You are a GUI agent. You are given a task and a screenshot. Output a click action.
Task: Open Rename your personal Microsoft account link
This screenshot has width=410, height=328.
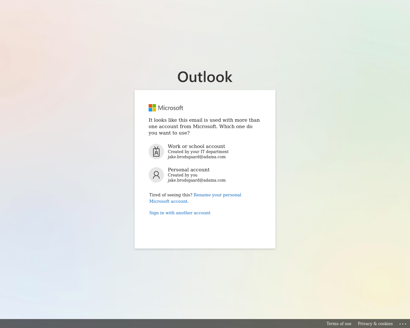pos(195,198)
